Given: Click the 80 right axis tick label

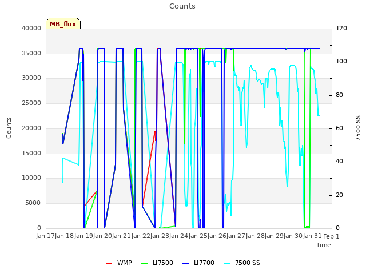Looking at the screenshot, I should pyautogui.click(x=339, y=95).
